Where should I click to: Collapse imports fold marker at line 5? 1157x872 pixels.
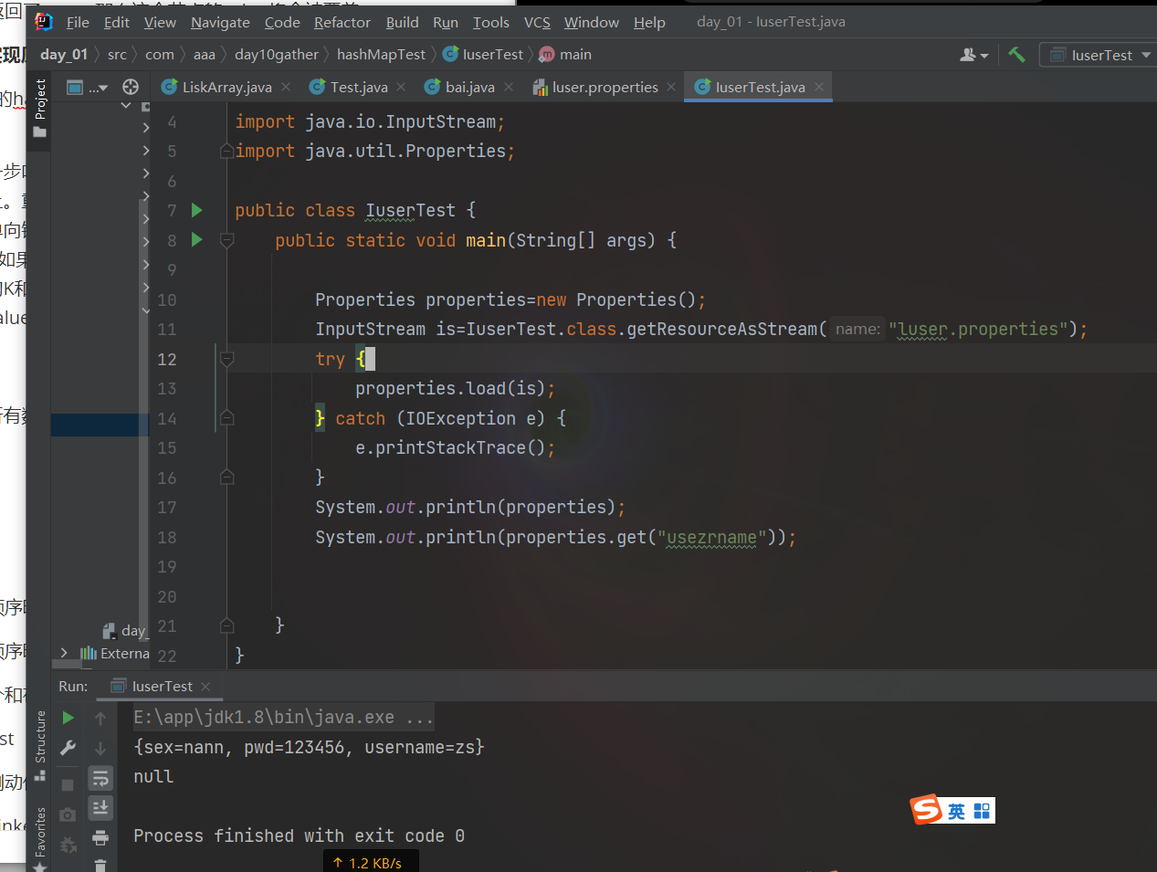pyautogui.click(x=226, y=152)
